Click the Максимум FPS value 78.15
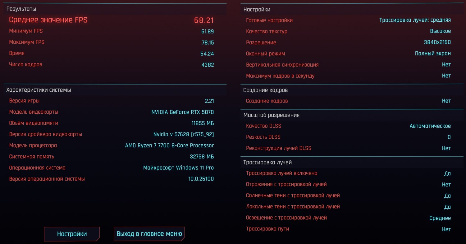Viewport: 466px width, 244px height. point(208,43)
